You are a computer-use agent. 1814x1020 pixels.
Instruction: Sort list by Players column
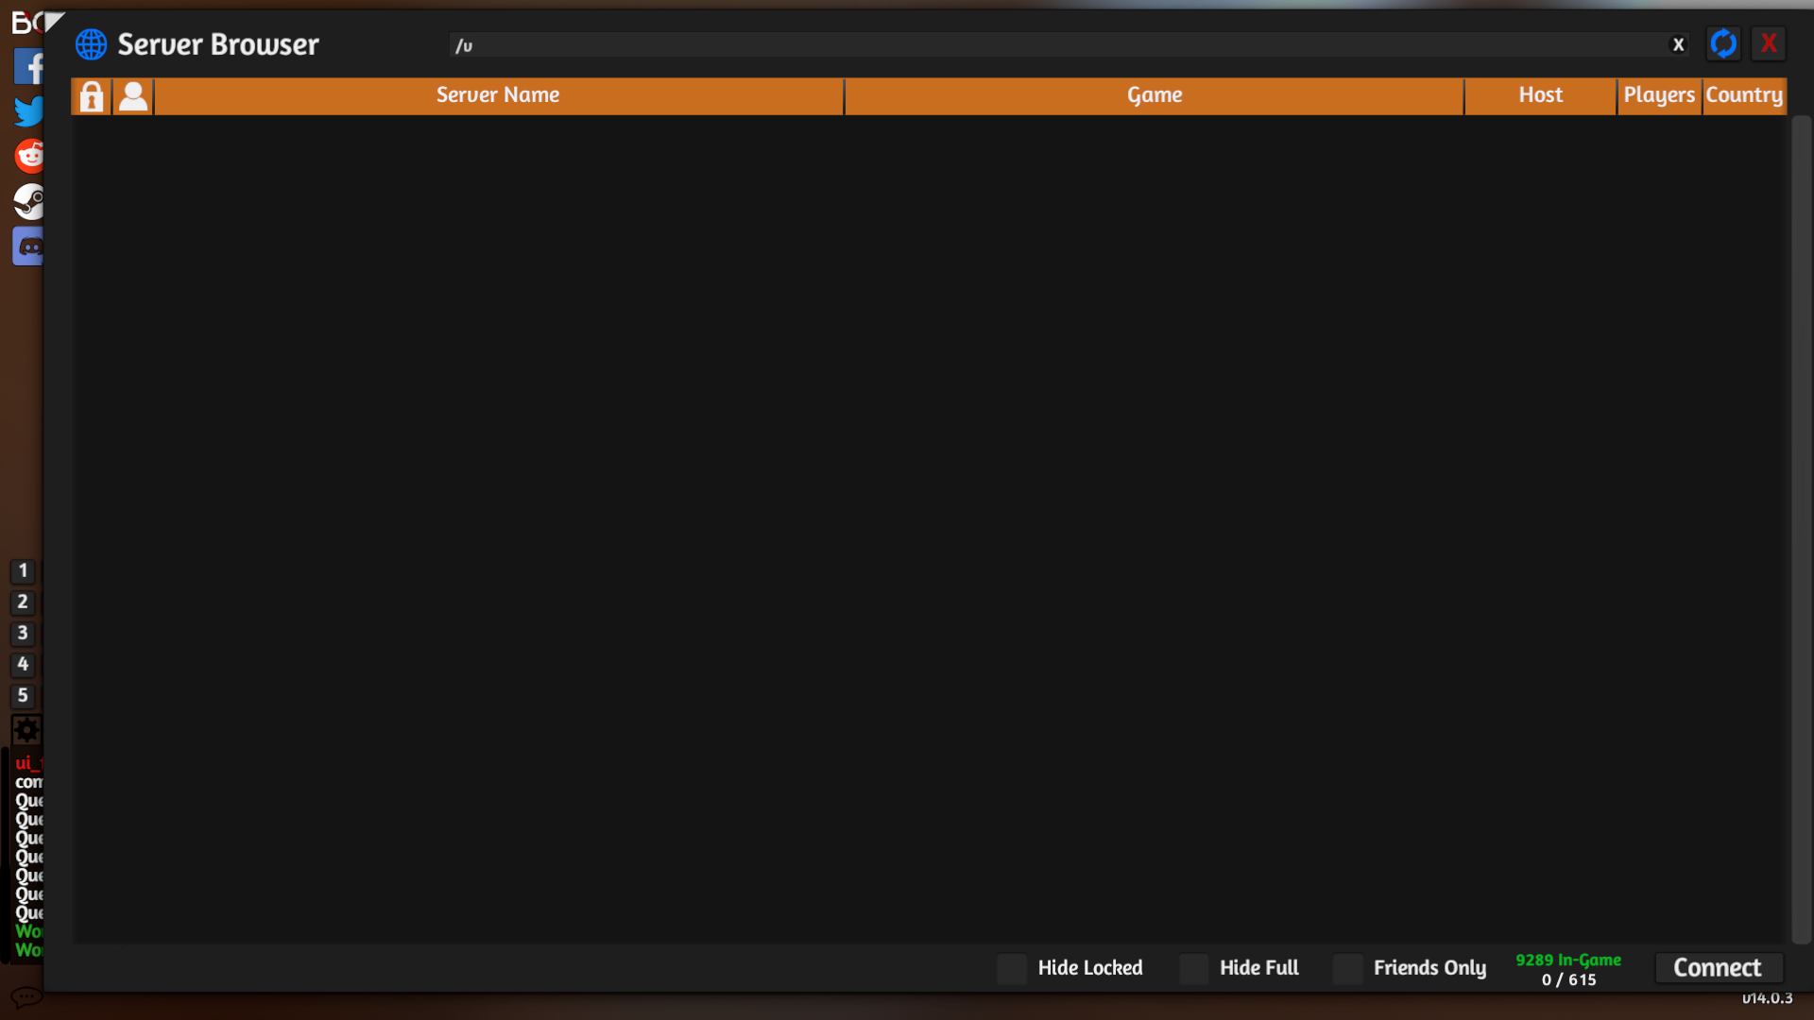(1658, 95)
